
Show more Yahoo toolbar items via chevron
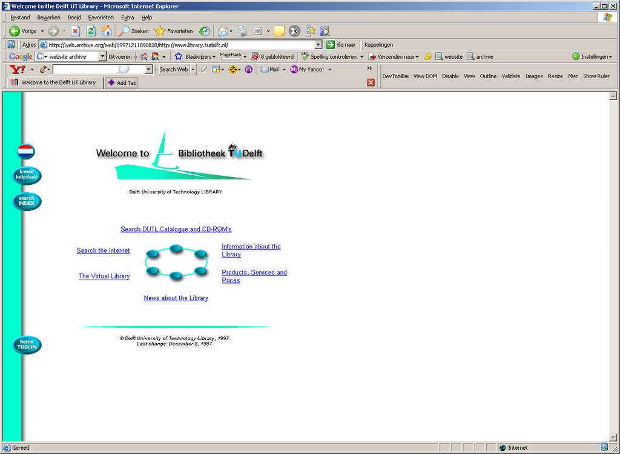click(x=369, y=68)
